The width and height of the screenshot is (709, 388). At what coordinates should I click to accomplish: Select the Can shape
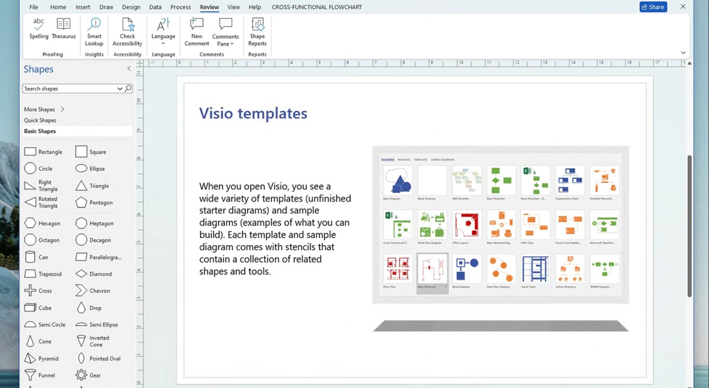click(36, 257)
